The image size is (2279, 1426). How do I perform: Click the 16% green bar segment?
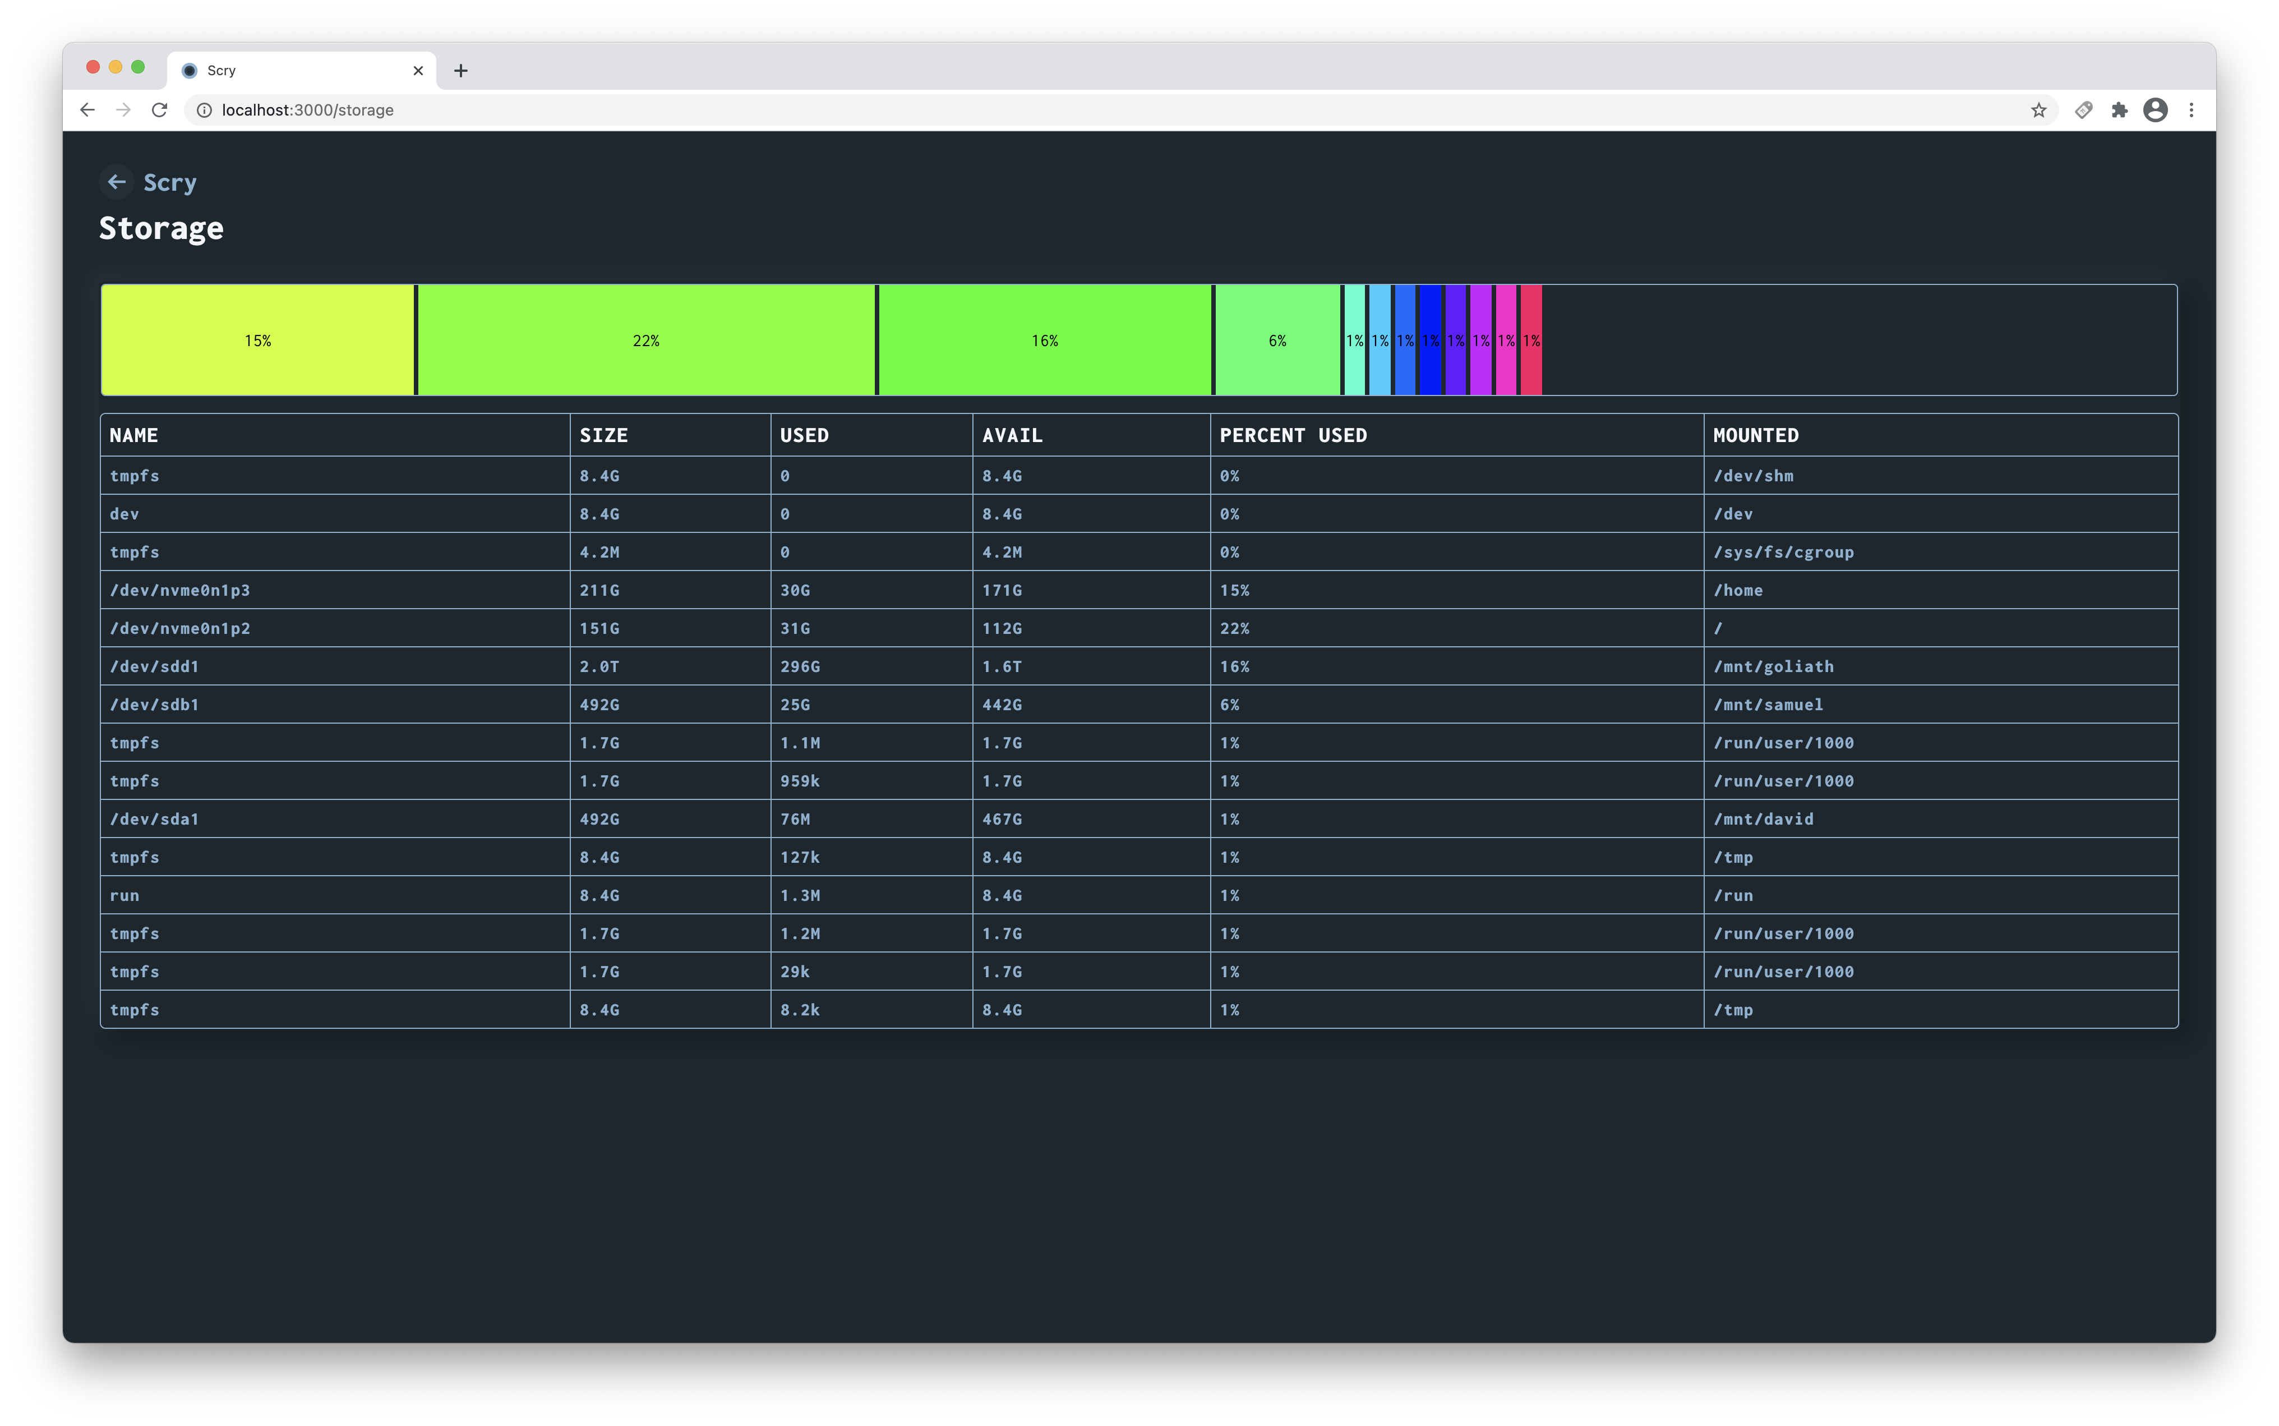coord(1044,341)
